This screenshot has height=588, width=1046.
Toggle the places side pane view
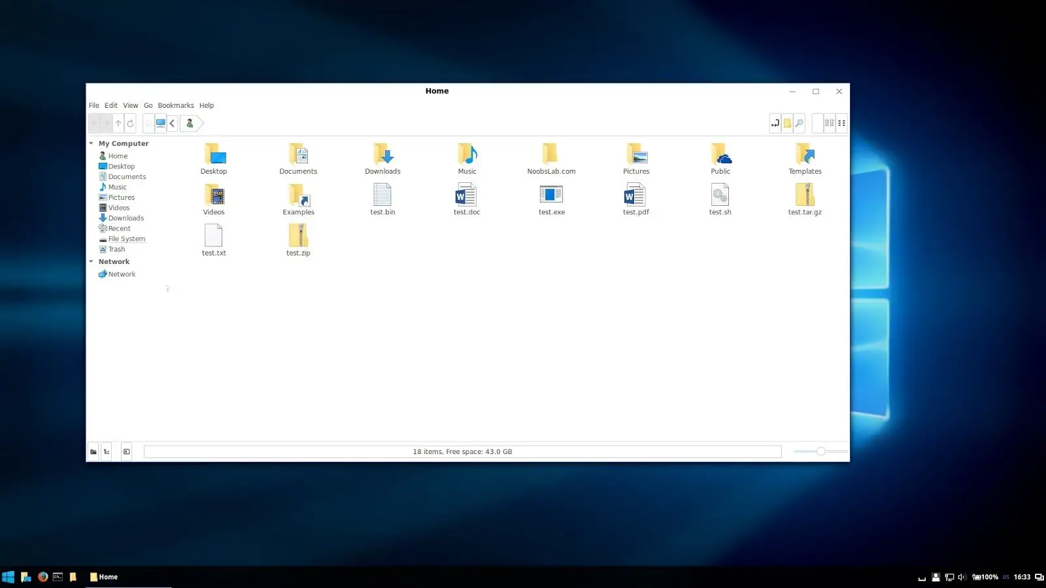(93, 451)
